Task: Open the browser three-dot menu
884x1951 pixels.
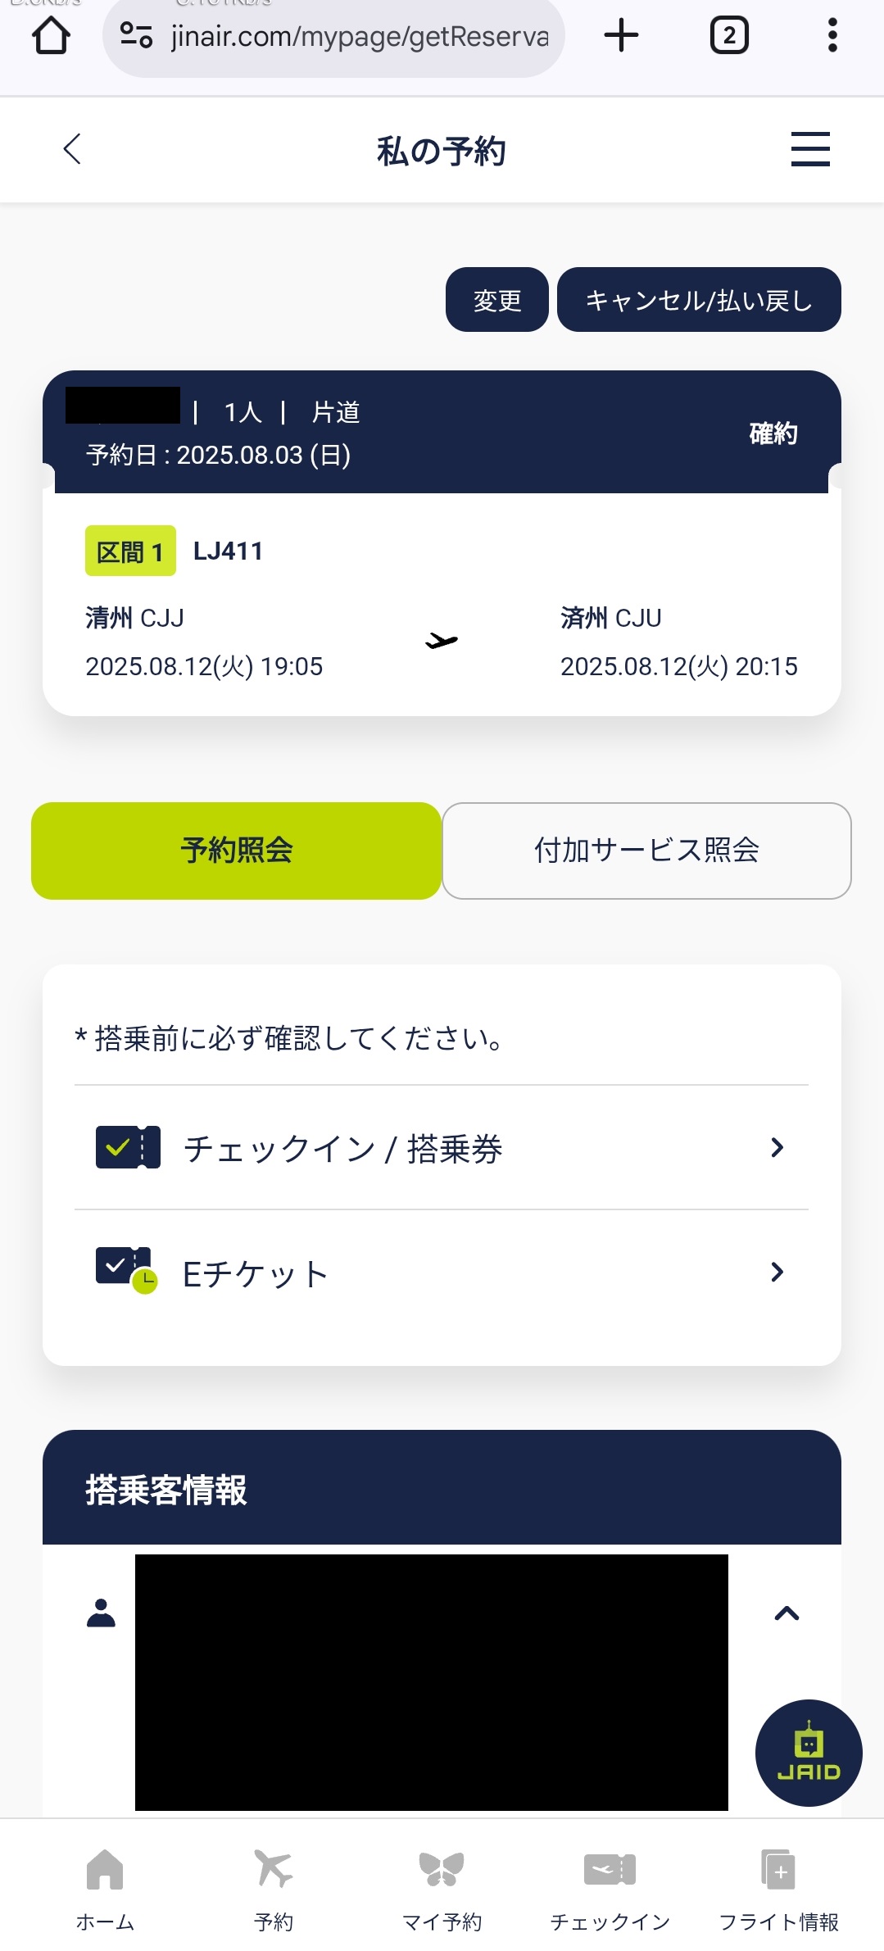Action: 832,35
